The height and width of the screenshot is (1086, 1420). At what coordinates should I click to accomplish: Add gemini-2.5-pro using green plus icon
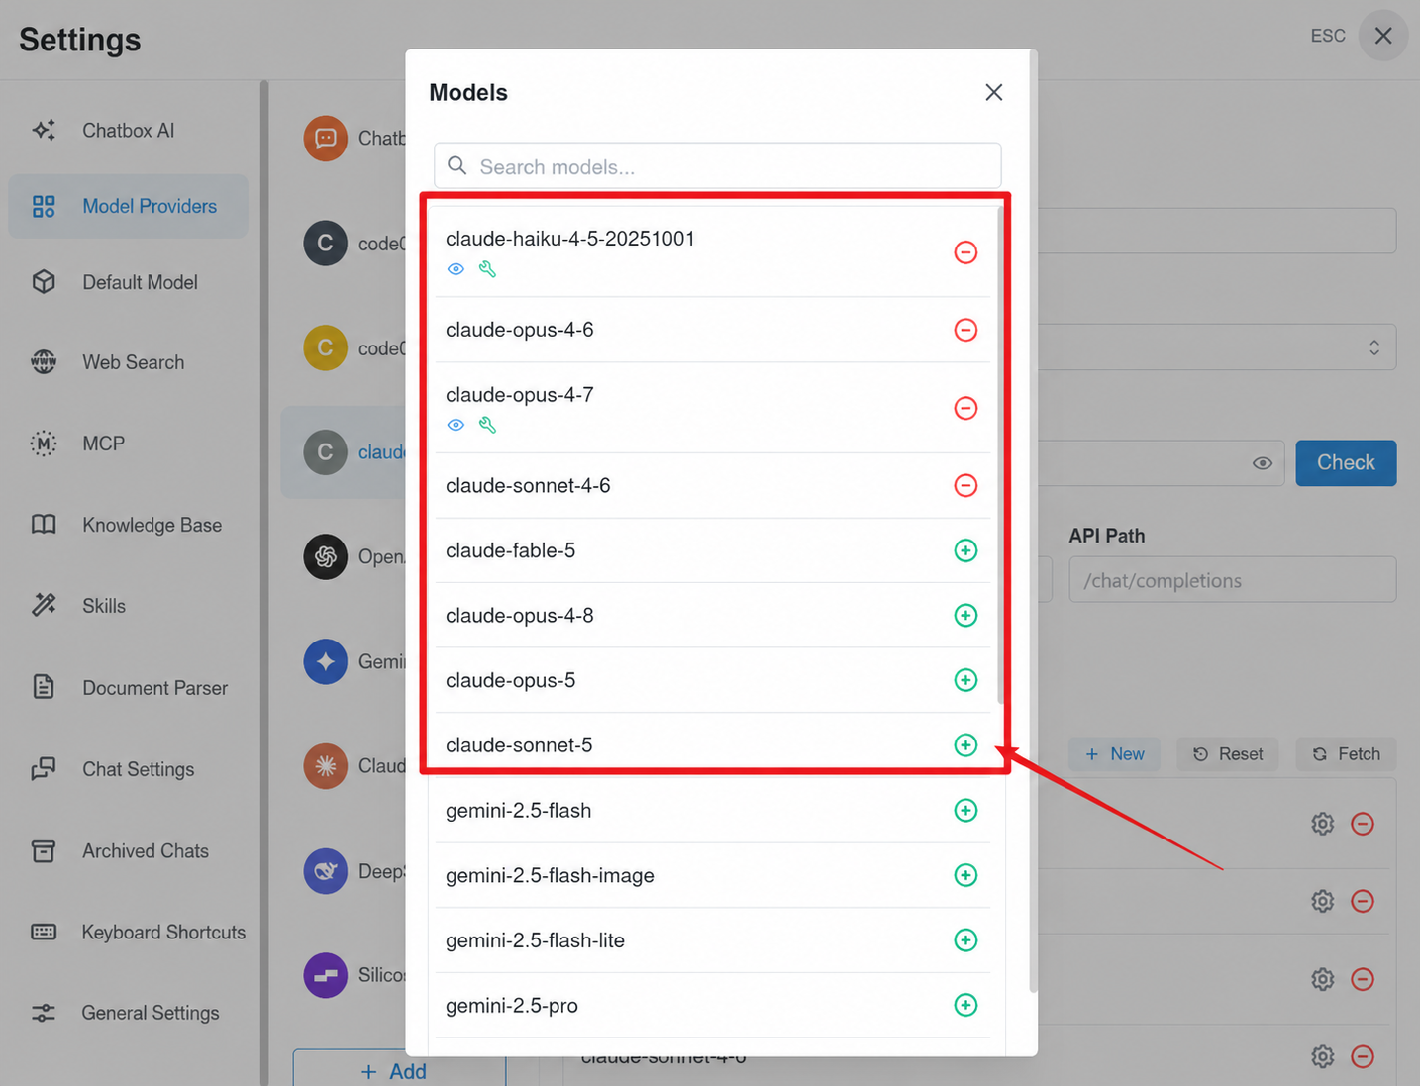[965, 1005]
